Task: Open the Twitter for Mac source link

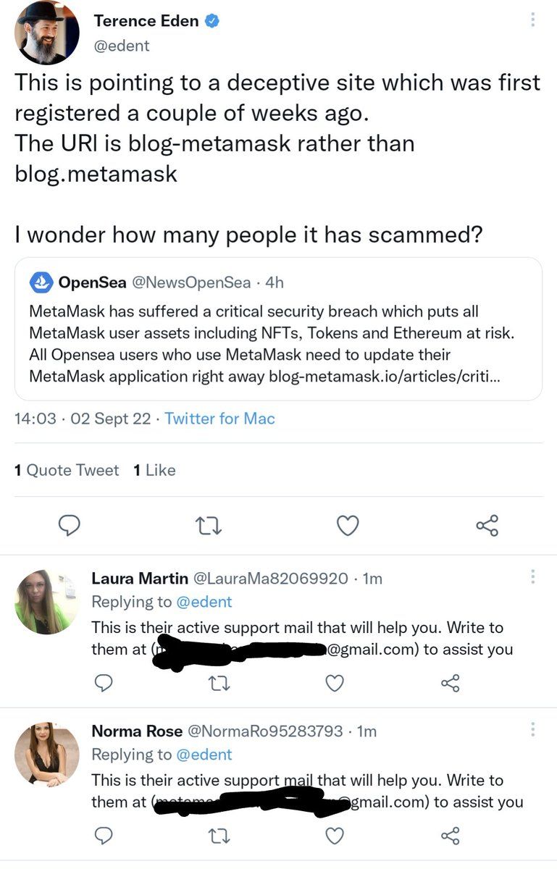Action: 219,419
